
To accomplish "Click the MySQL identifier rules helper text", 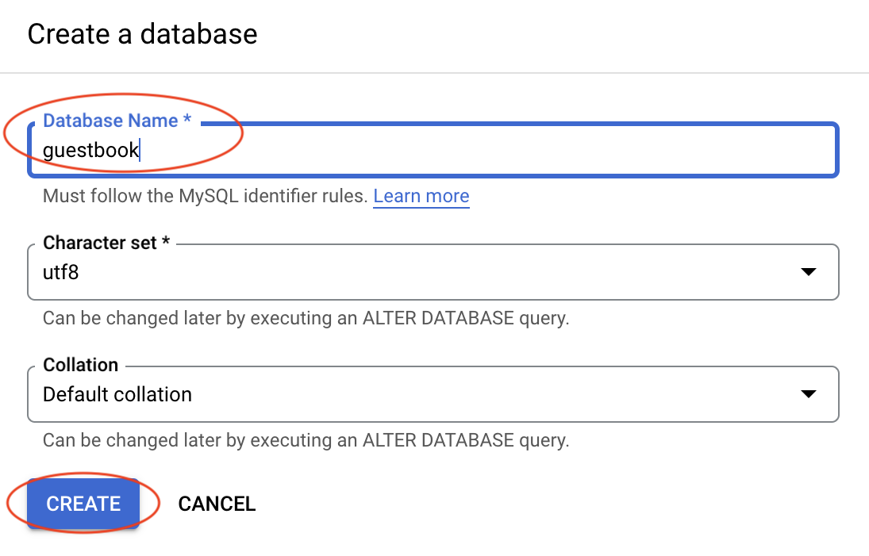I will [x=205, y=196].
